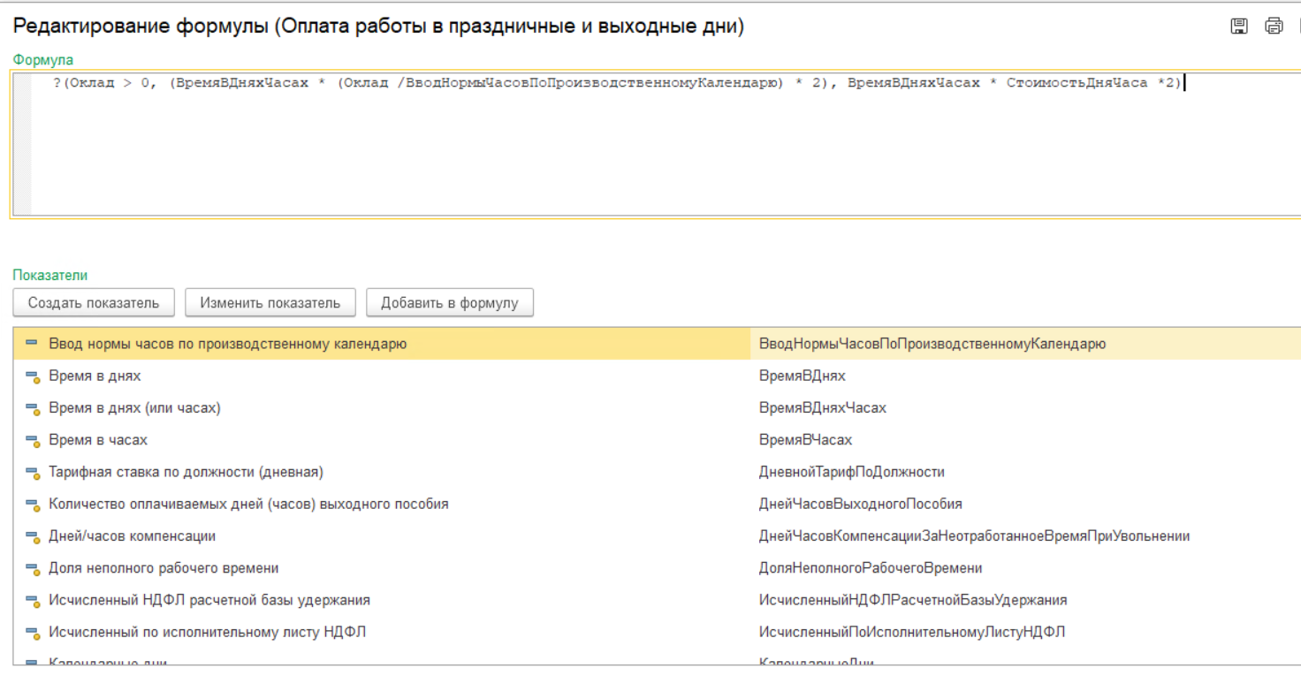The image size is (1301, 676).
Task: Click 'ДоляНеполногоРабочегоВремени' identifier cell
Action: coord(870,568)
